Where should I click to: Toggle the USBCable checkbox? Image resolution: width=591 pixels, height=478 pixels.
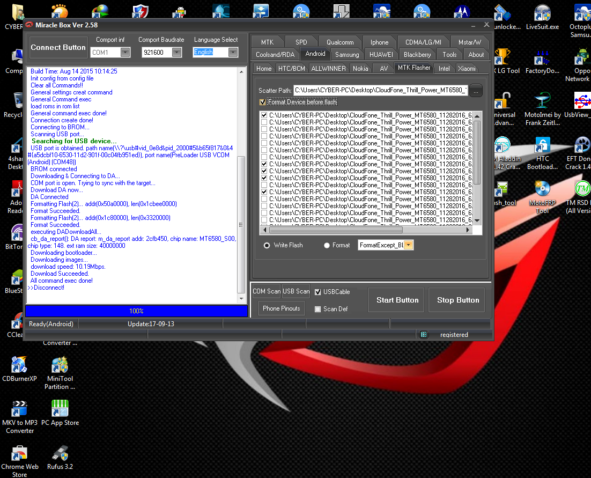(317, 292)
